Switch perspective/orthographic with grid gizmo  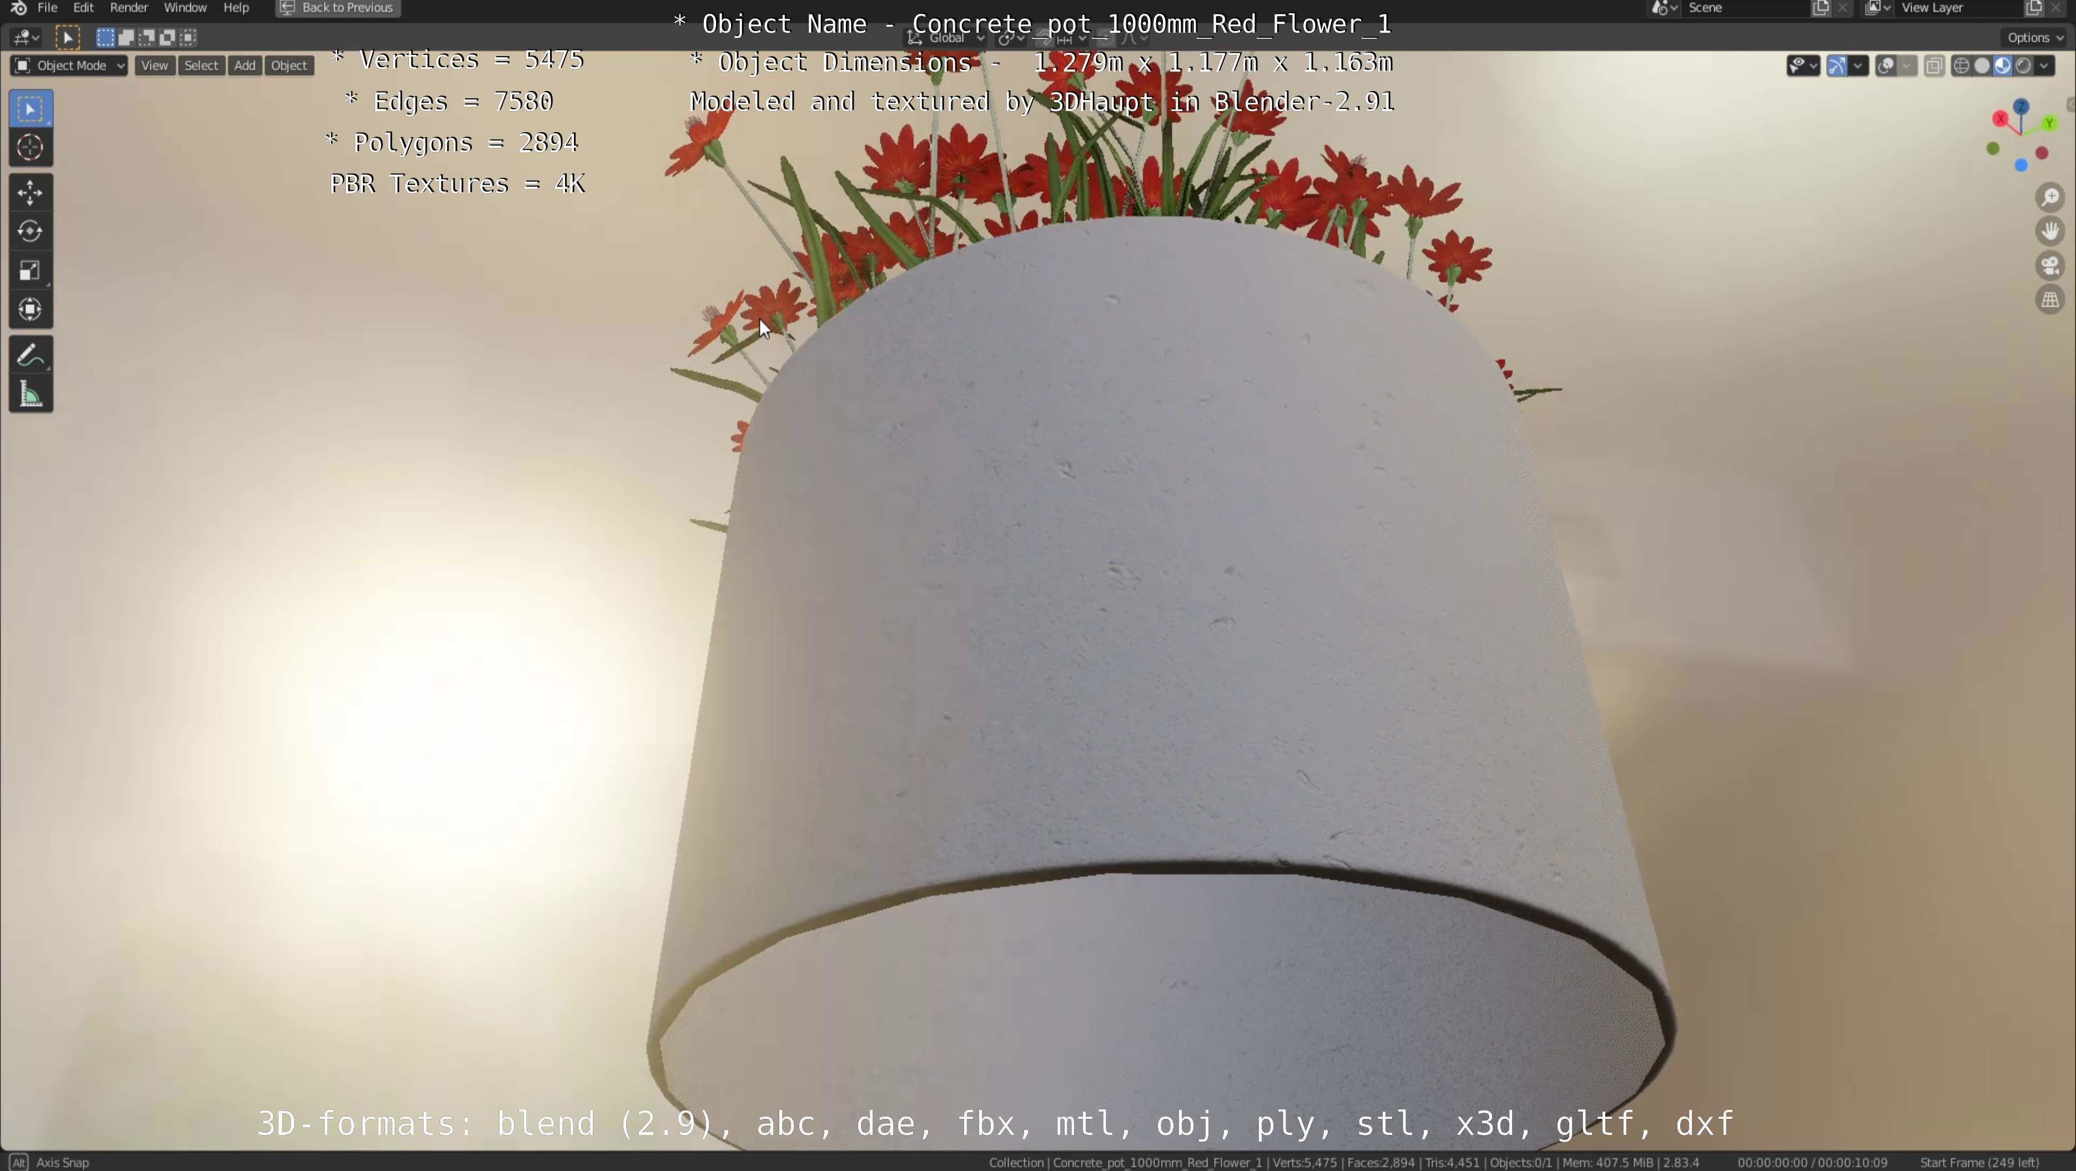click(2050, 300)
